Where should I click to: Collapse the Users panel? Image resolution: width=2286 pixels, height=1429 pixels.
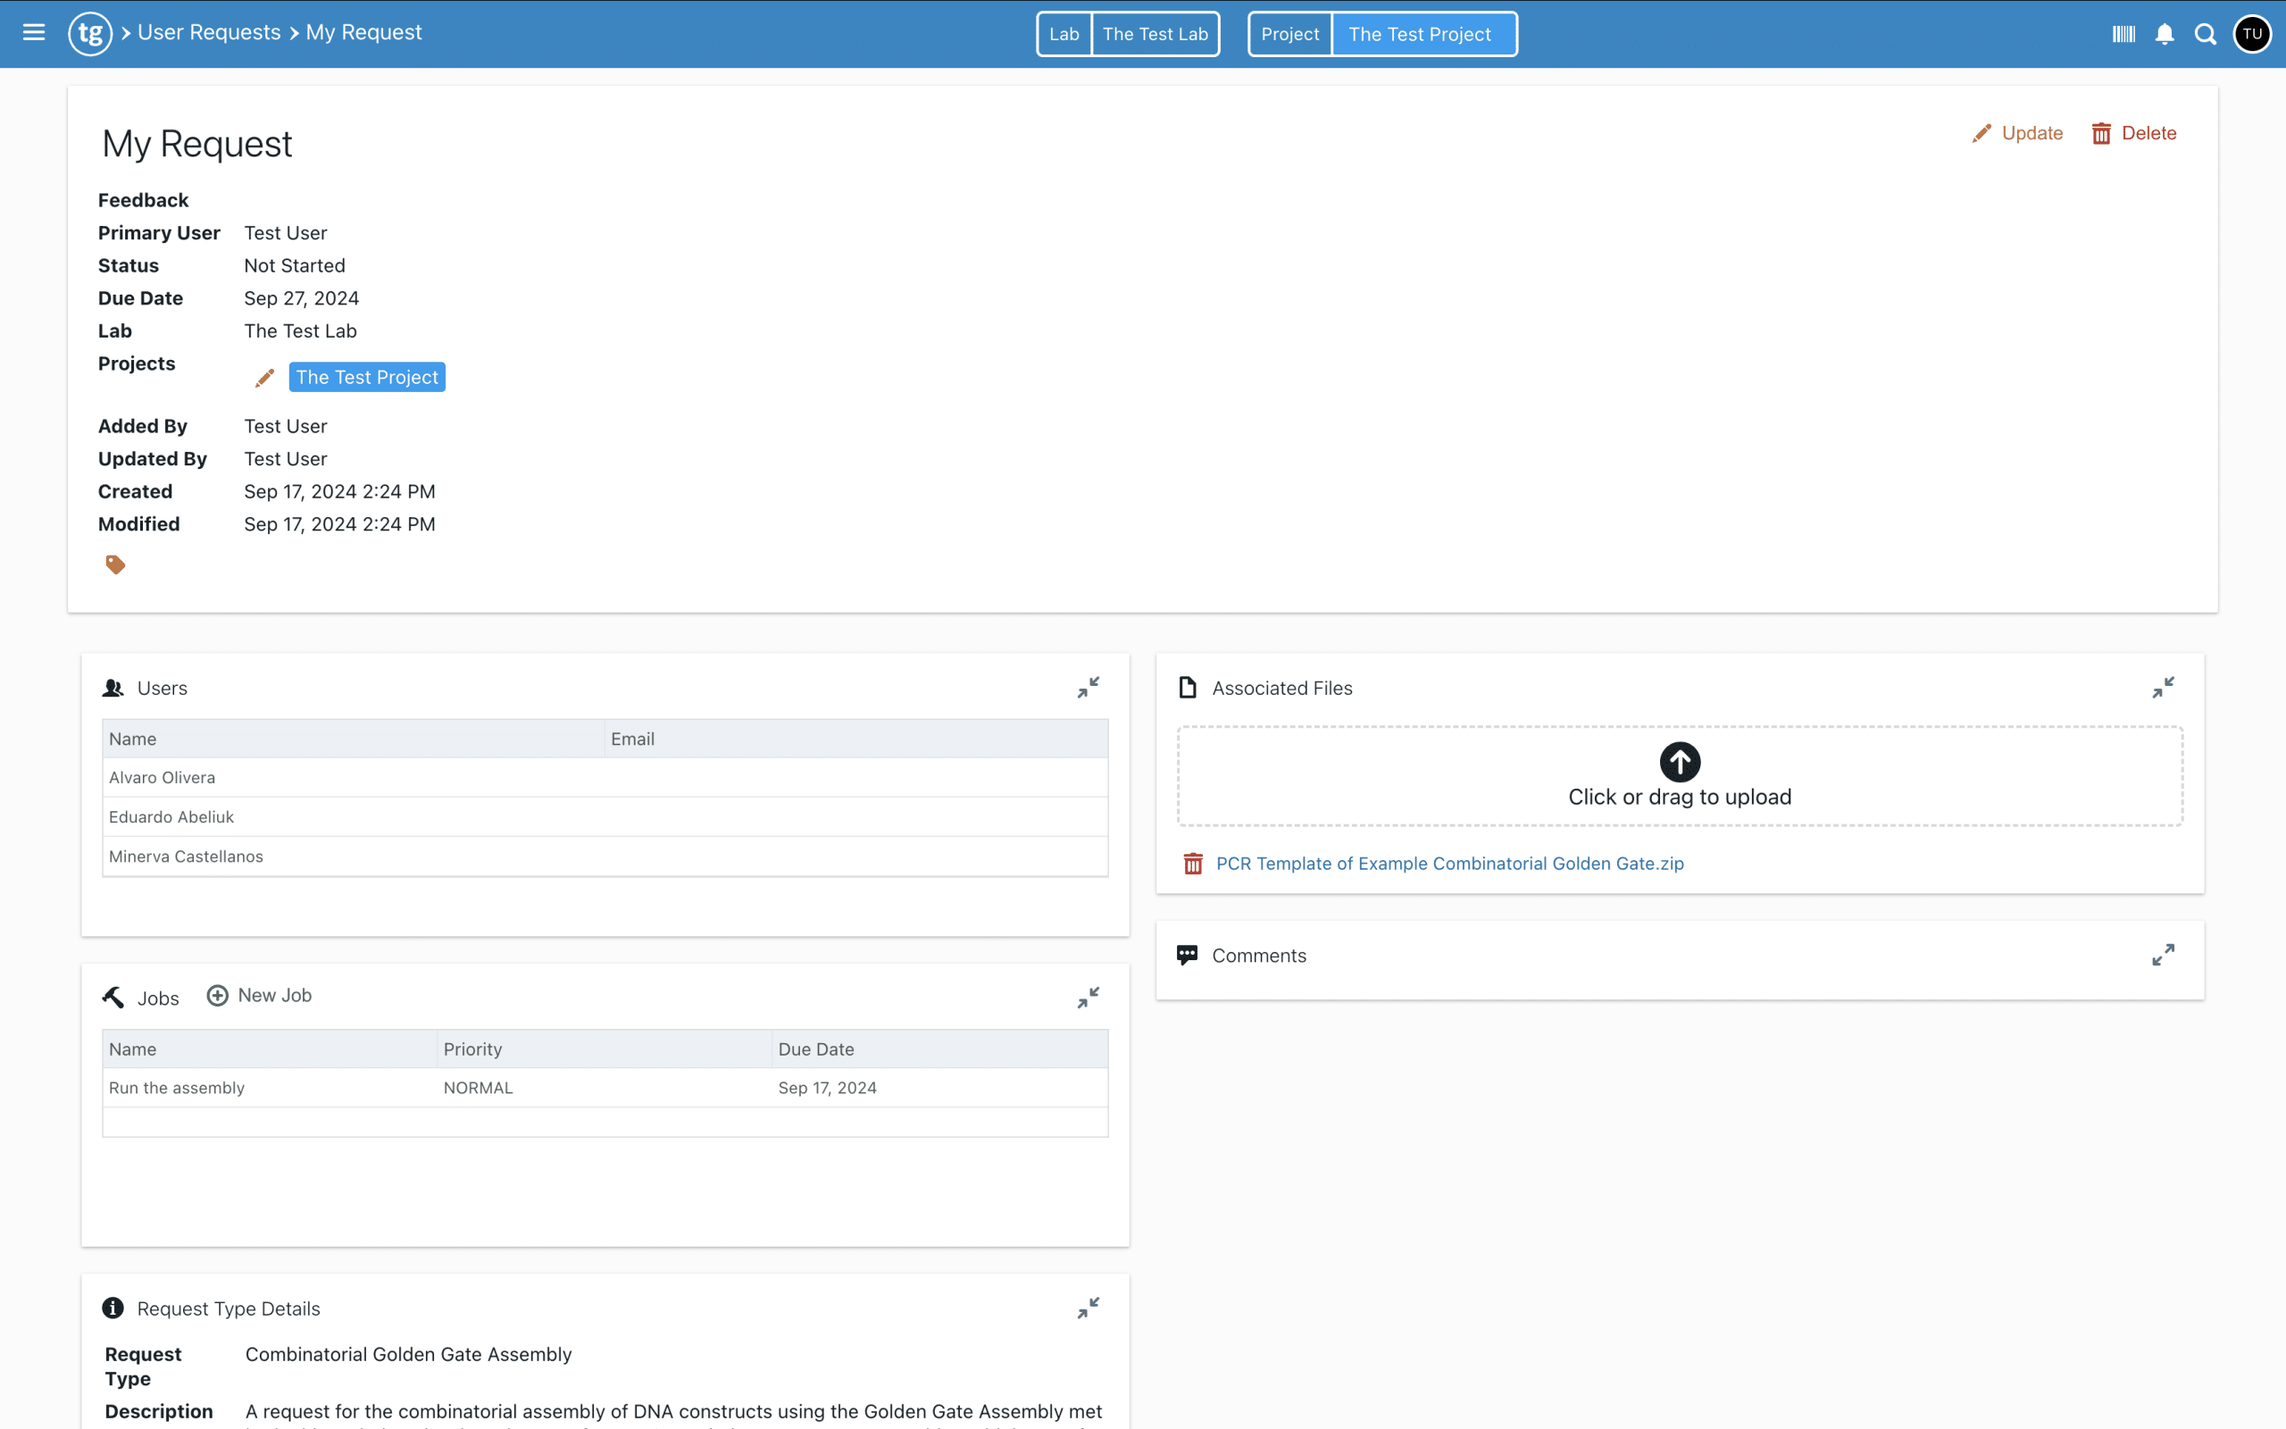(x=1089, y=687)
